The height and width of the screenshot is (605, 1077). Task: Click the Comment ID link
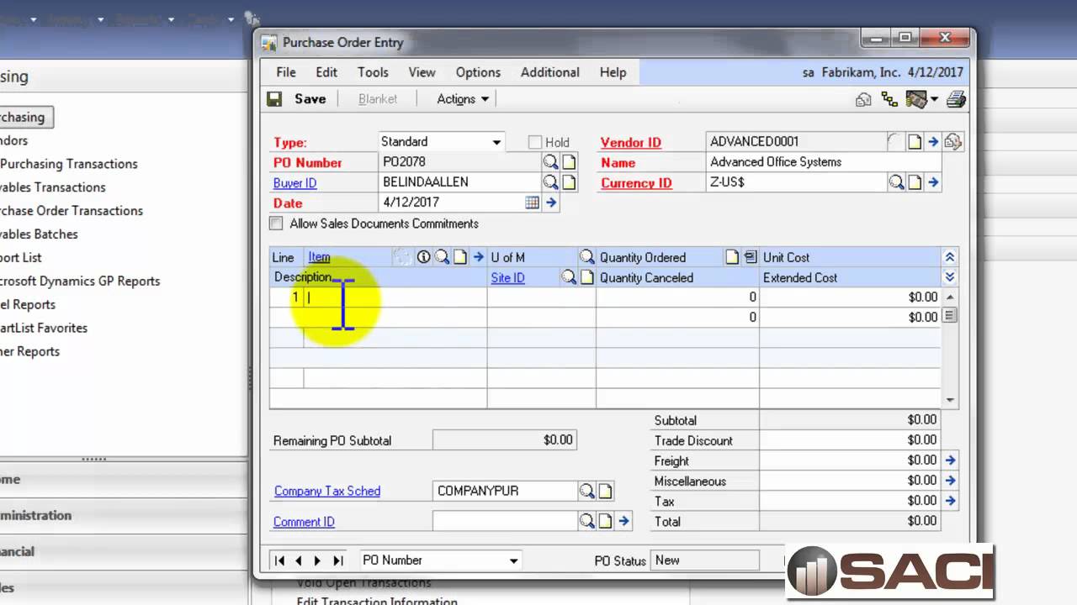tap(304, 522)
